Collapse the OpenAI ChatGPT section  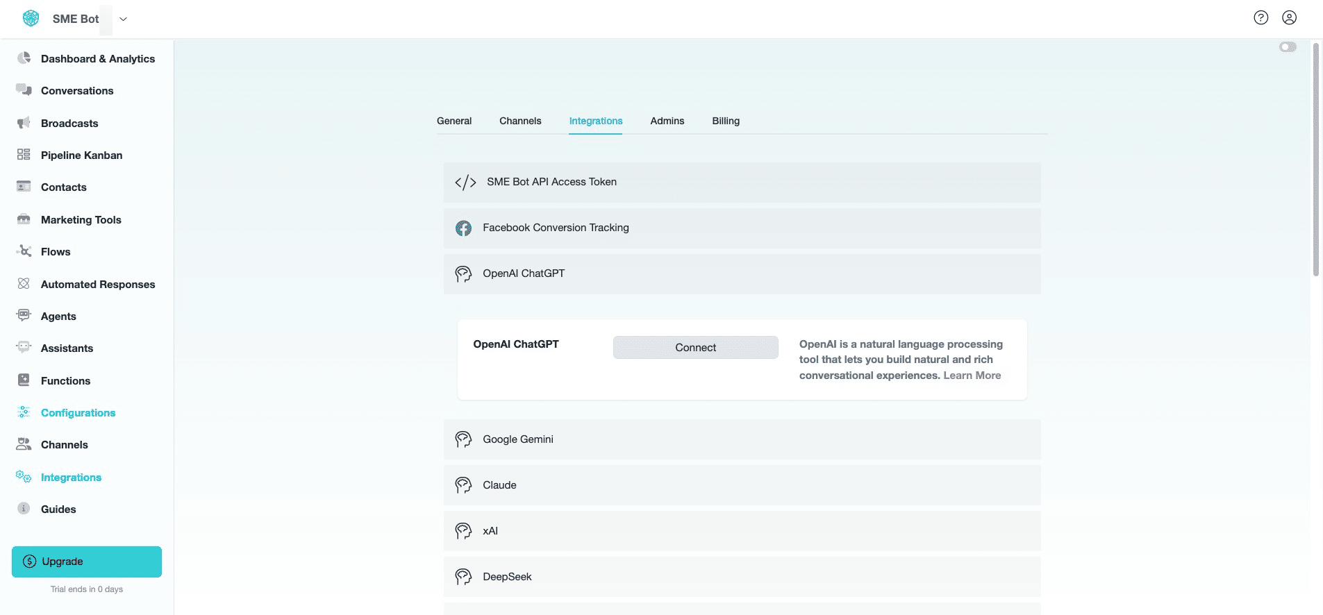point(742,274)
